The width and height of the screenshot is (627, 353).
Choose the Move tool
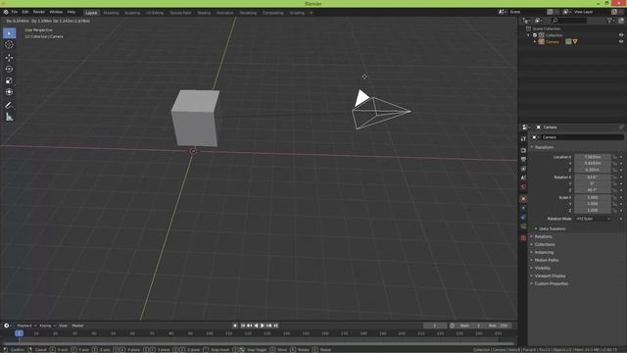[9, 58]
